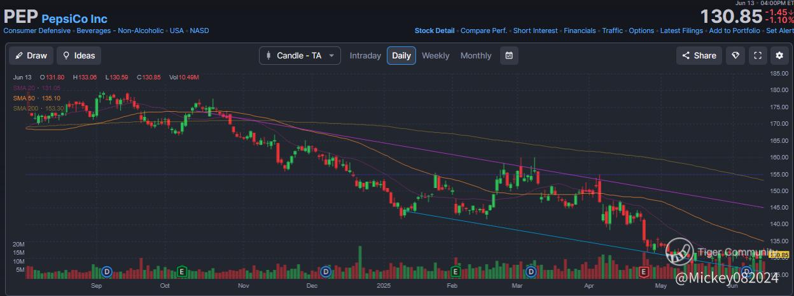The width and height of the screenshot is (794, 296).
Task: Click the share icon in Share button
Action: (686, 55)
